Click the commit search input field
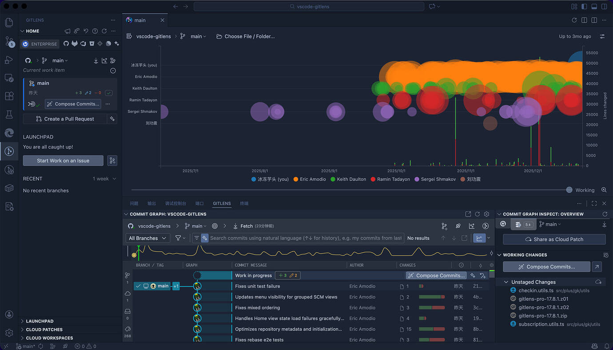 [306, 238]
